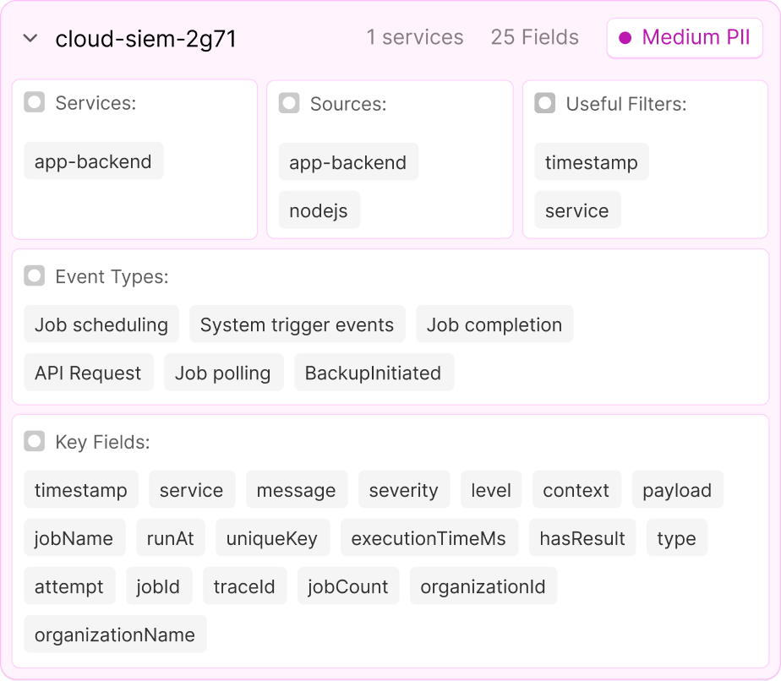Select the System trigger events chip
The image size is (781, 681).
(x=297, y=325)
